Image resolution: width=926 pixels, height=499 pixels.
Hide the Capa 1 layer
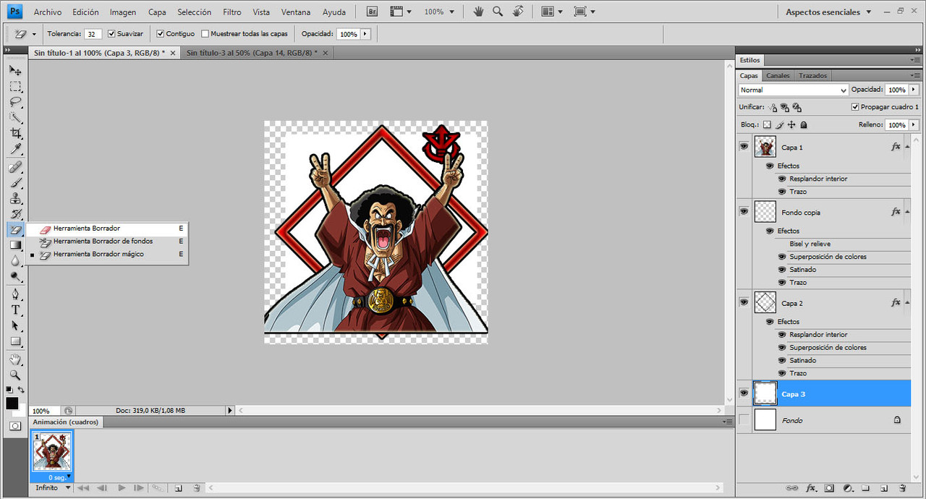point(744,147)
